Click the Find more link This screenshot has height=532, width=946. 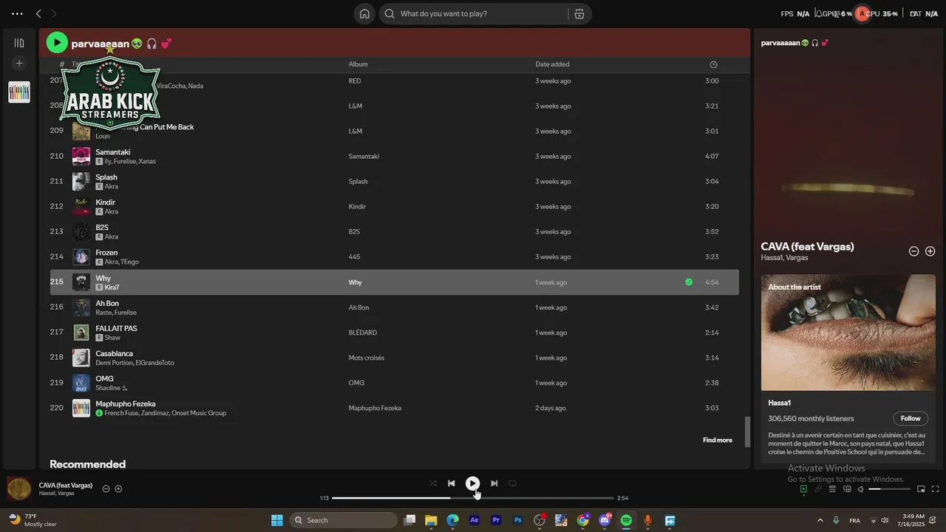pyautogui.click(x=718, y=440)
